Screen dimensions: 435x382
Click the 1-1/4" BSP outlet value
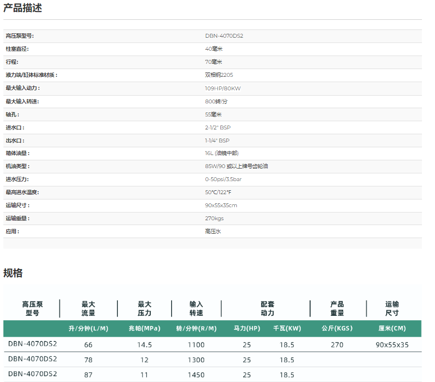[x=217, y=141]
